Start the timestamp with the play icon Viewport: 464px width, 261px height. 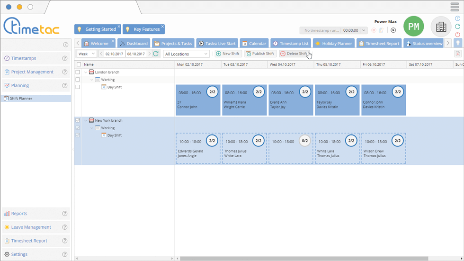tap(393, 30)
